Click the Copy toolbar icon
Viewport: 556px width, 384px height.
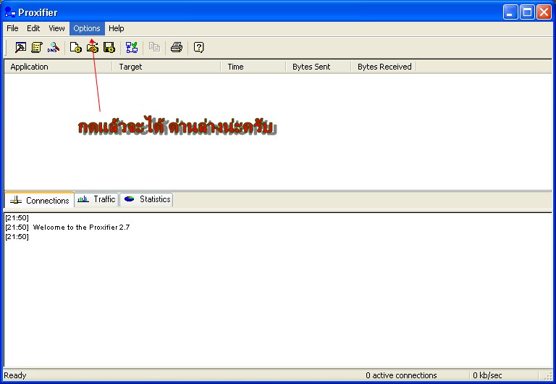[x=154, y=47]
